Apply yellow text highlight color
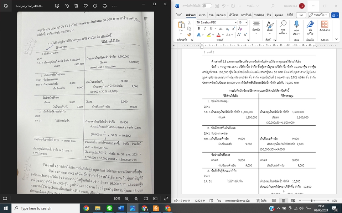 point(209,35)
